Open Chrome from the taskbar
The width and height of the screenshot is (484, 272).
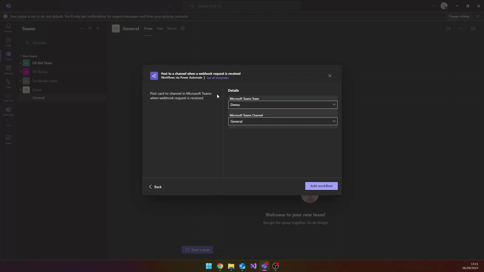pyautogui.click(x=220, y=266)
